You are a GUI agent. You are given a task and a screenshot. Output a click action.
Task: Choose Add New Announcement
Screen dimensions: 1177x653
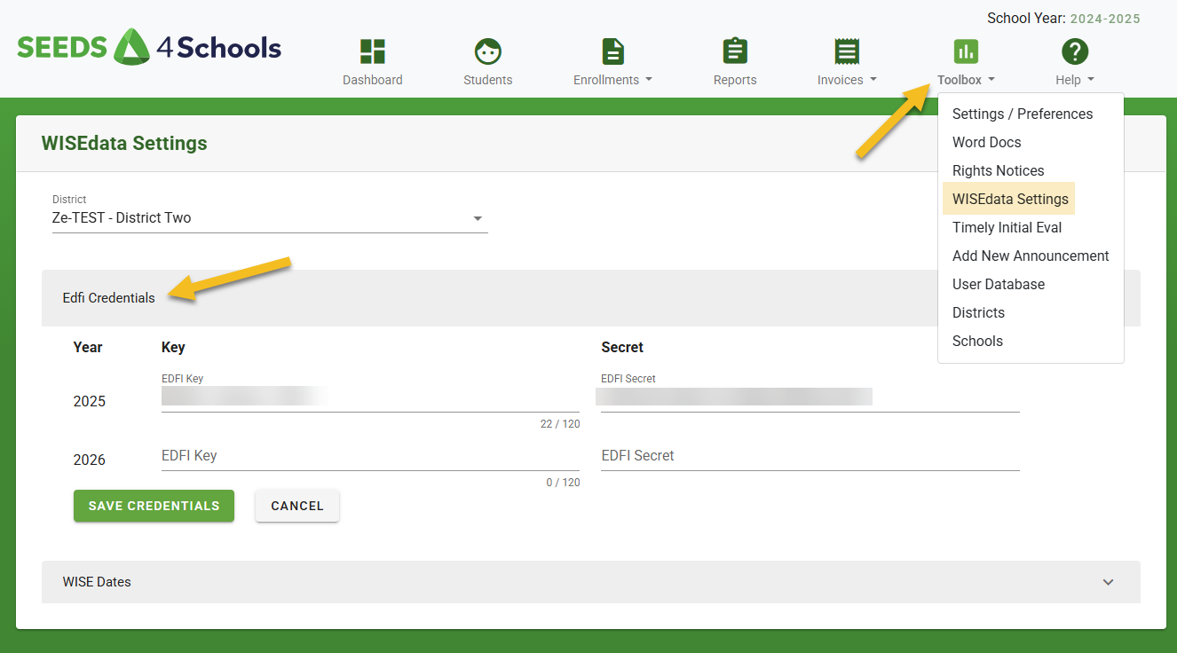coord(1031,256)
